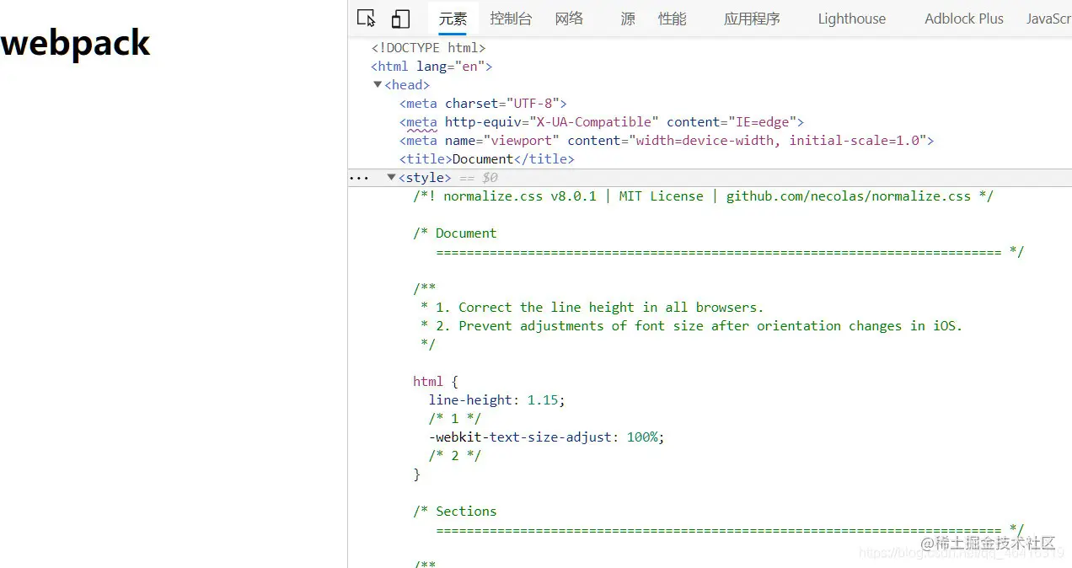Click the "/* 1 */" comment
The height and width of the screenshot is (568, 1072).
click(455, 419)
